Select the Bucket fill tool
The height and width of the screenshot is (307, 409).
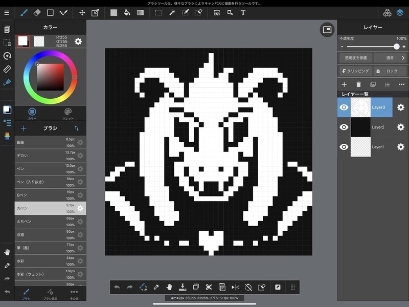coord(127,12)
